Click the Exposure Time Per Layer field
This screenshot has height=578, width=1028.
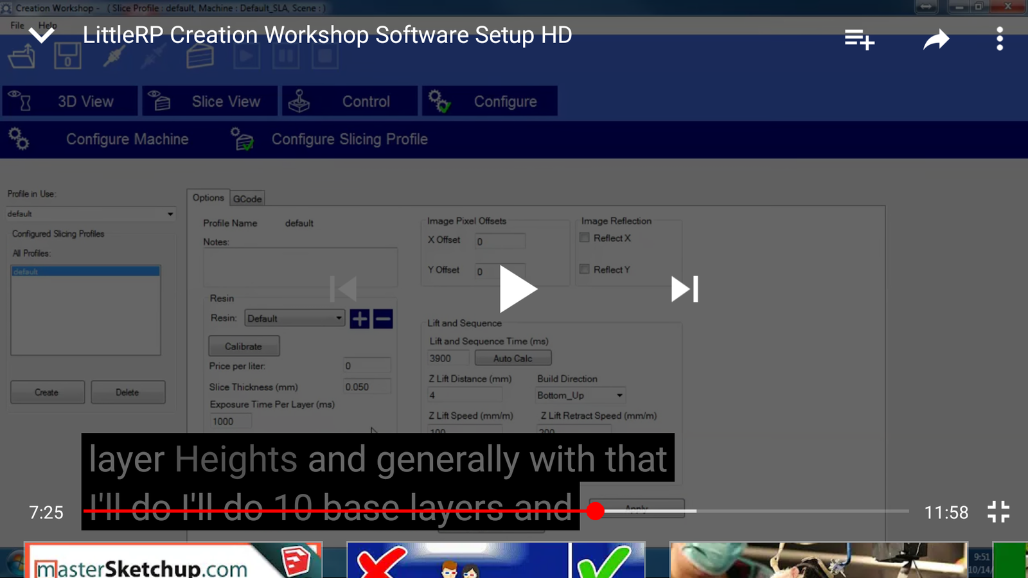[229, 421]
